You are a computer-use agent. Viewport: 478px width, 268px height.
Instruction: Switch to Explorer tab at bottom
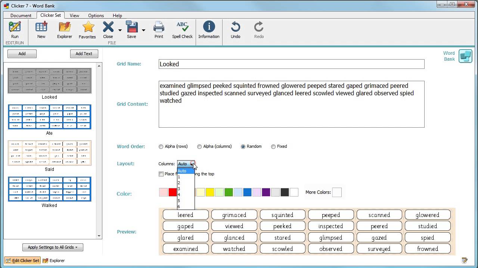[54, 261]
